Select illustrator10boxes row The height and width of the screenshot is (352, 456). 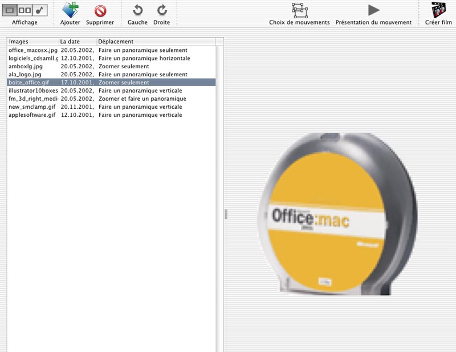point(111,91)
